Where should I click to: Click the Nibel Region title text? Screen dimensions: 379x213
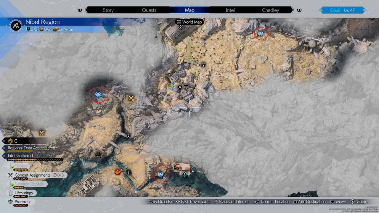(x=42, y=22)
